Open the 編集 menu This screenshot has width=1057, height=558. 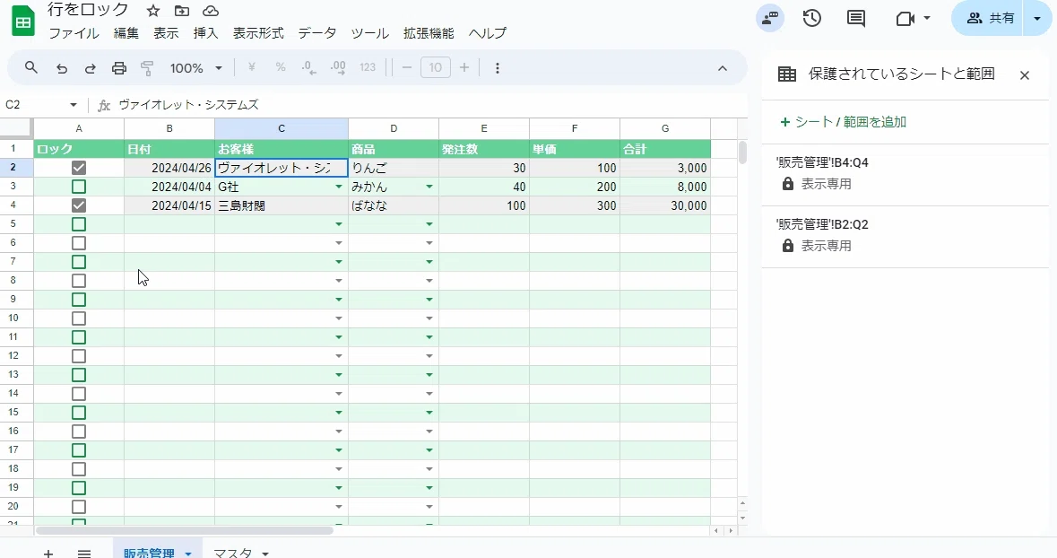tap(126, 33)
